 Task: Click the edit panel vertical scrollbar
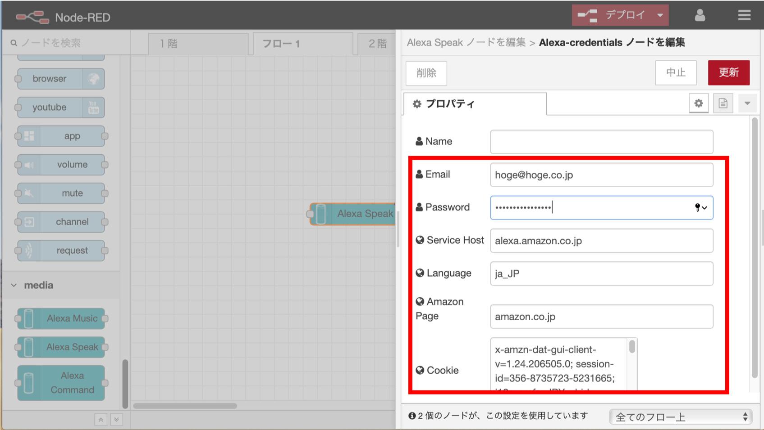click(x=755, y=247)
